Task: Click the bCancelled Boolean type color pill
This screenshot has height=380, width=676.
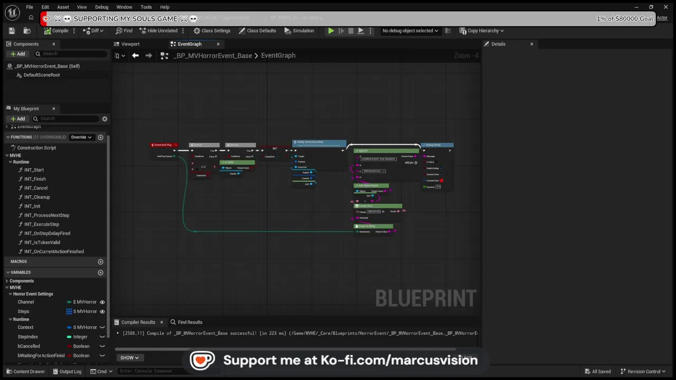Action: (69, 346)
